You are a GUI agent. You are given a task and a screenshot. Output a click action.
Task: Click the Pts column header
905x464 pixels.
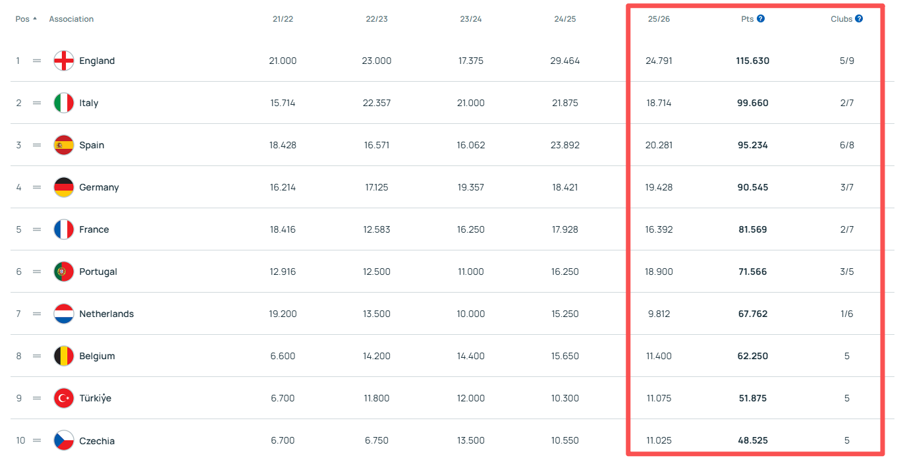coord(747,19)
